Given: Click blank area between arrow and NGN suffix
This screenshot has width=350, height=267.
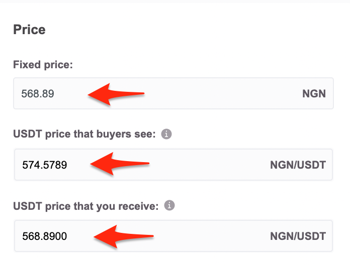Looking at the screenshot, I should (223, 93).
